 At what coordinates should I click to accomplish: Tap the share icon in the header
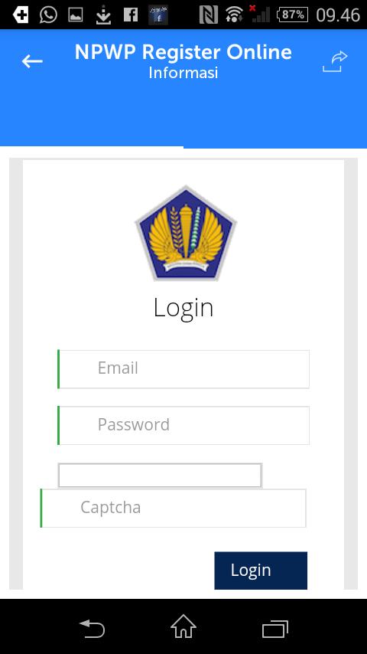335,61
